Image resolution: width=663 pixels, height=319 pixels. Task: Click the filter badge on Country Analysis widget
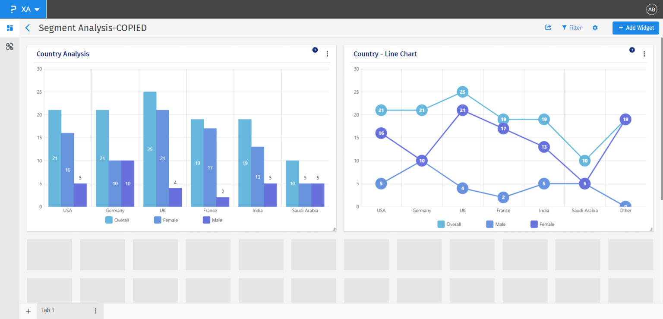[315, 50]
